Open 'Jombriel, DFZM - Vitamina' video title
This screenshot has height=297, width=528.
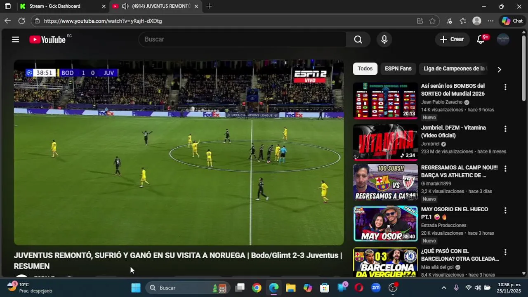pyautogui.click(x=453, y=132)
